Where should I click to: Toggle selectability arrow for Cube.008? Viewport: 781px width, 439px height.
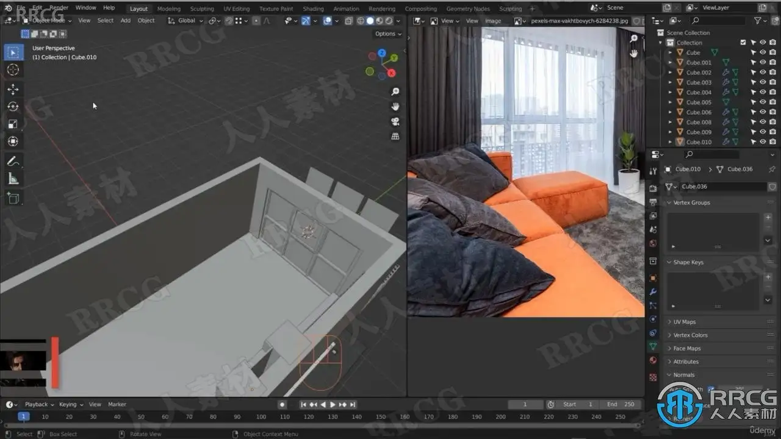(753, 122)
